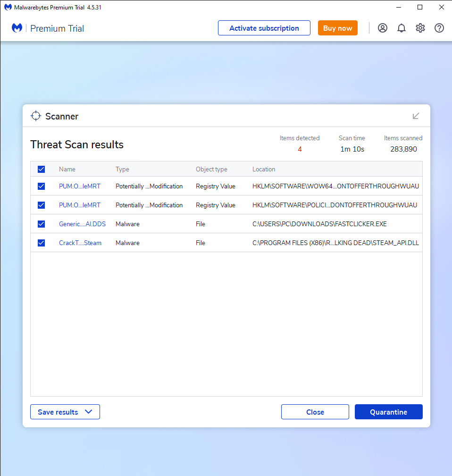Click the Buy now button
The height and width of the screenshot is (476, 452).
click(x=338, y=28)
